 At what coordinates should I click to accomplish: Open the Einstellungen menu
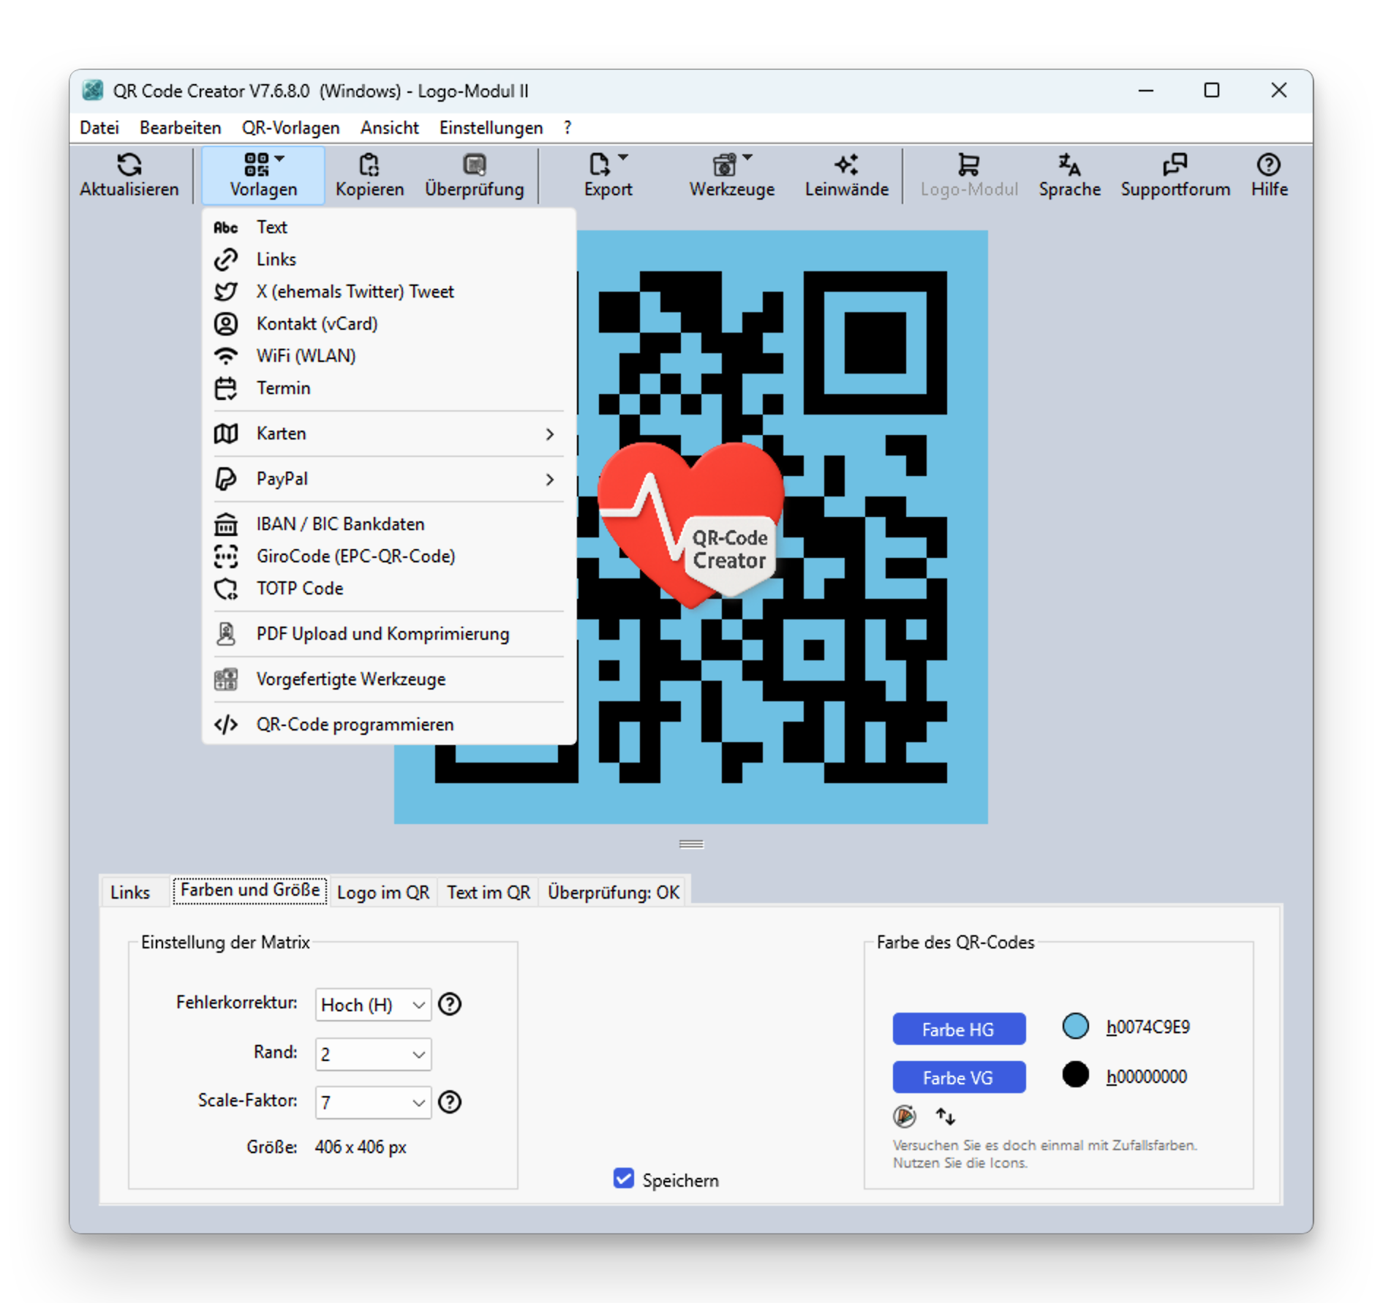491,128
